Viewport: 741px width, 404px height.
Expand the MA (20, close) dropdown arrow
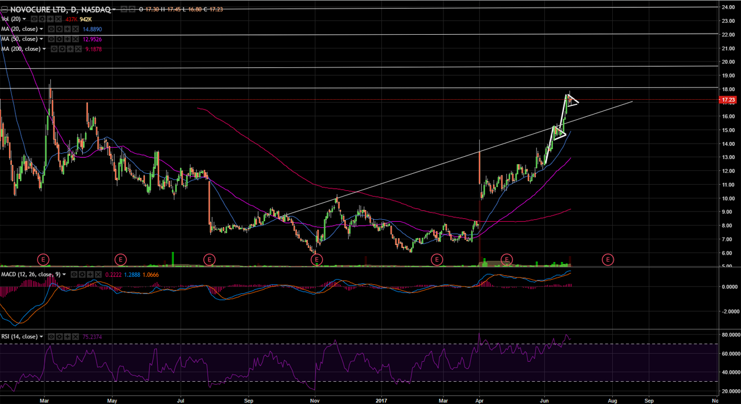point(41,29)
